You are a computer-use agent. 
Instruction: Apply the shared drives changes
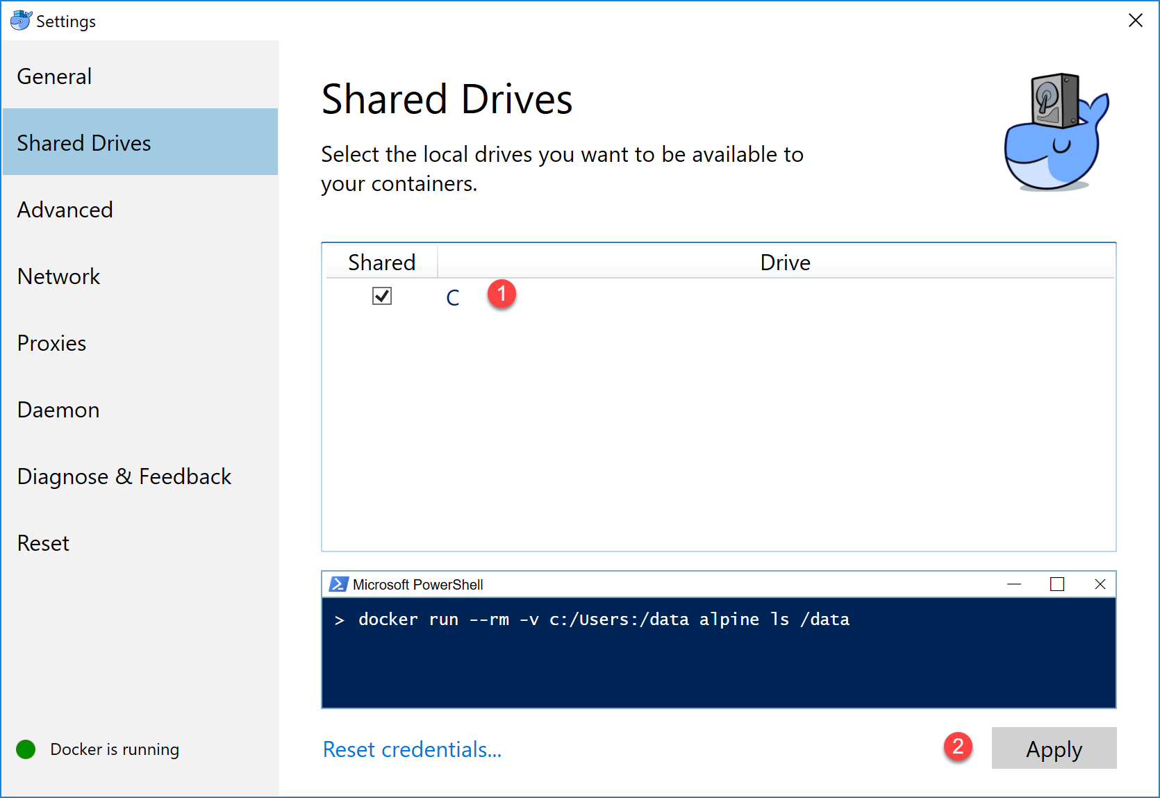coord(1054,749)
